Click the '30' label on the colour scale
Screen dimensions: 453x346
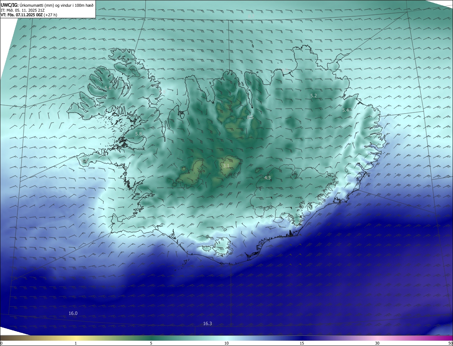point(377,343)
